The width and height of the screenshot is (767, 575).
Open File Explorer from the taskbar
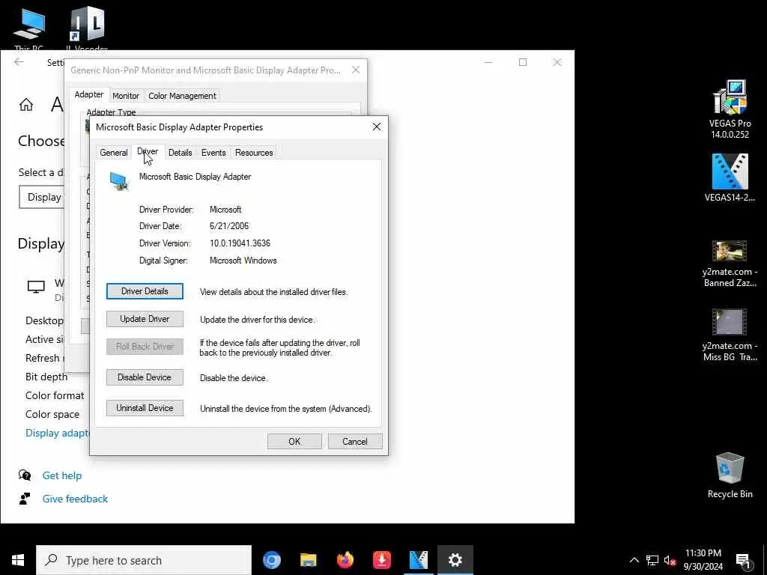click(x=308, y=560)
